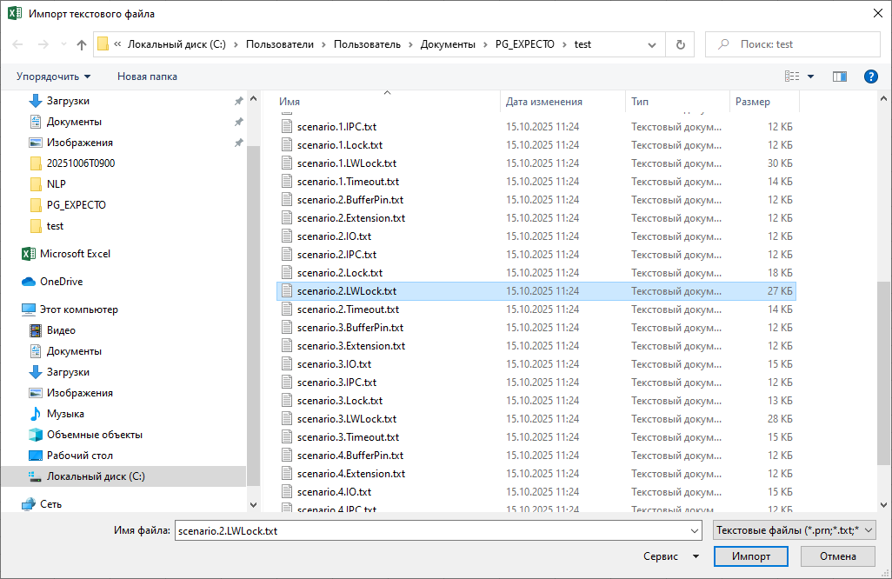The image size is (892, 579).
Task: Select file scenario.2.Extension.txt
Action: [x=536, y=218]
